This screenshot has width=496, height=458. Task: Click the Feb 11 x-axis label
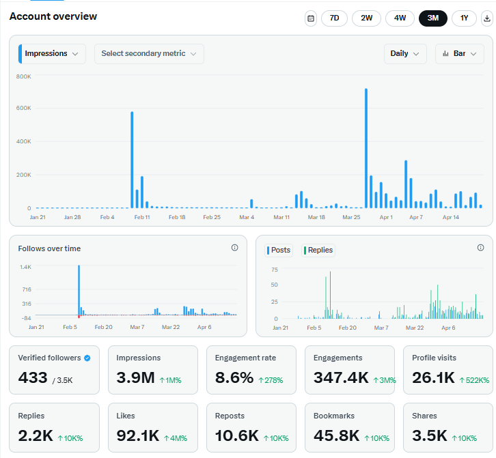142,217
